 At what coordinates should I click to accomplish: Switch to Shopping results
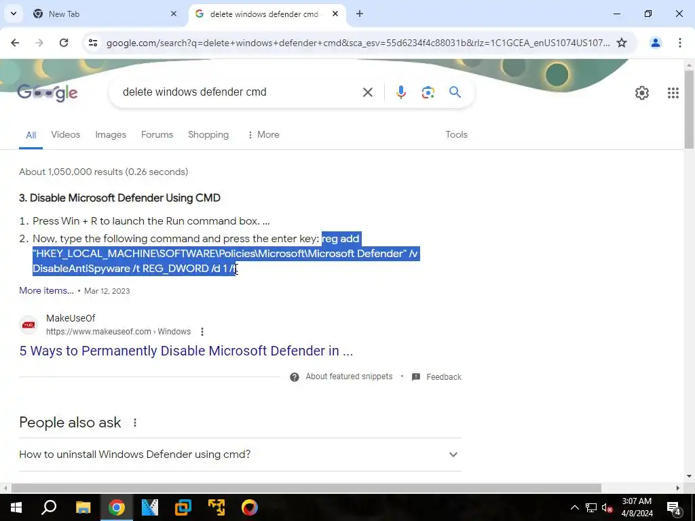(x=208, y=135)
